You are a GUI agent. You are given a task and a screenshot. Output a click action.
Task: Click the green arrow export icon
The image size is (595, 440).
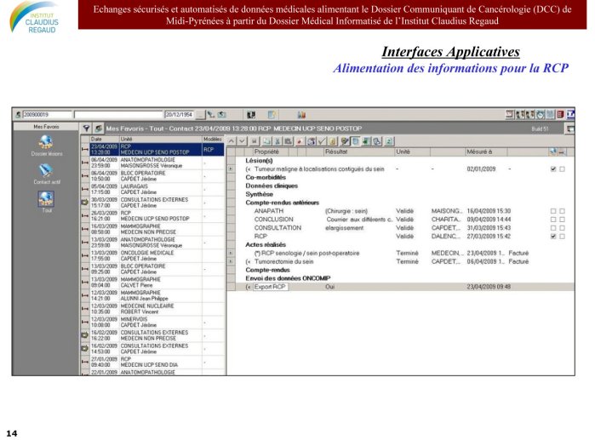(366, 141)
